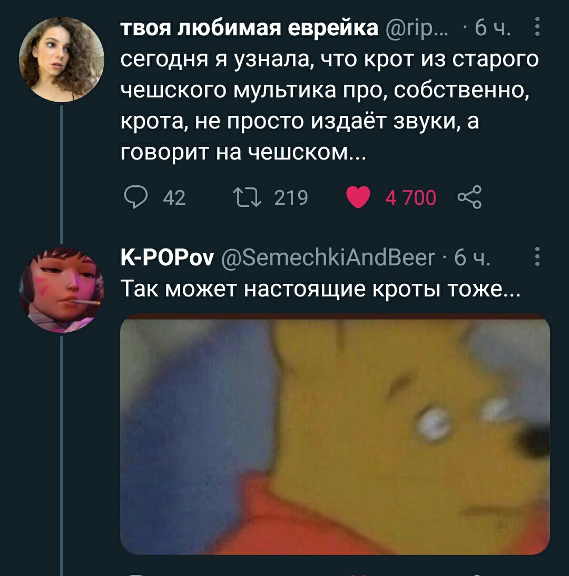Open tweet text about чешского мультика
The width and height of the screenshot is (569, 576).
click(x=330, y=105)
